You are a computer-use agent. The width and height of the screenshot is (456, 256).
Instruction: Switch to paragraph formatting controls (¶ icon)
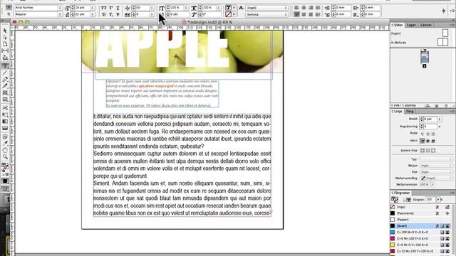pyautogui.click(x=9, y=14)
